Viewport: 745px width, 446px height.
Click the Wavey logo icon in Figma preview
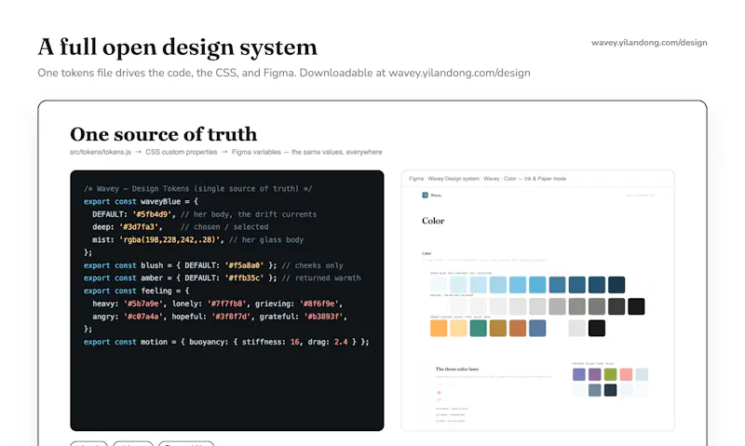(425, 196)
